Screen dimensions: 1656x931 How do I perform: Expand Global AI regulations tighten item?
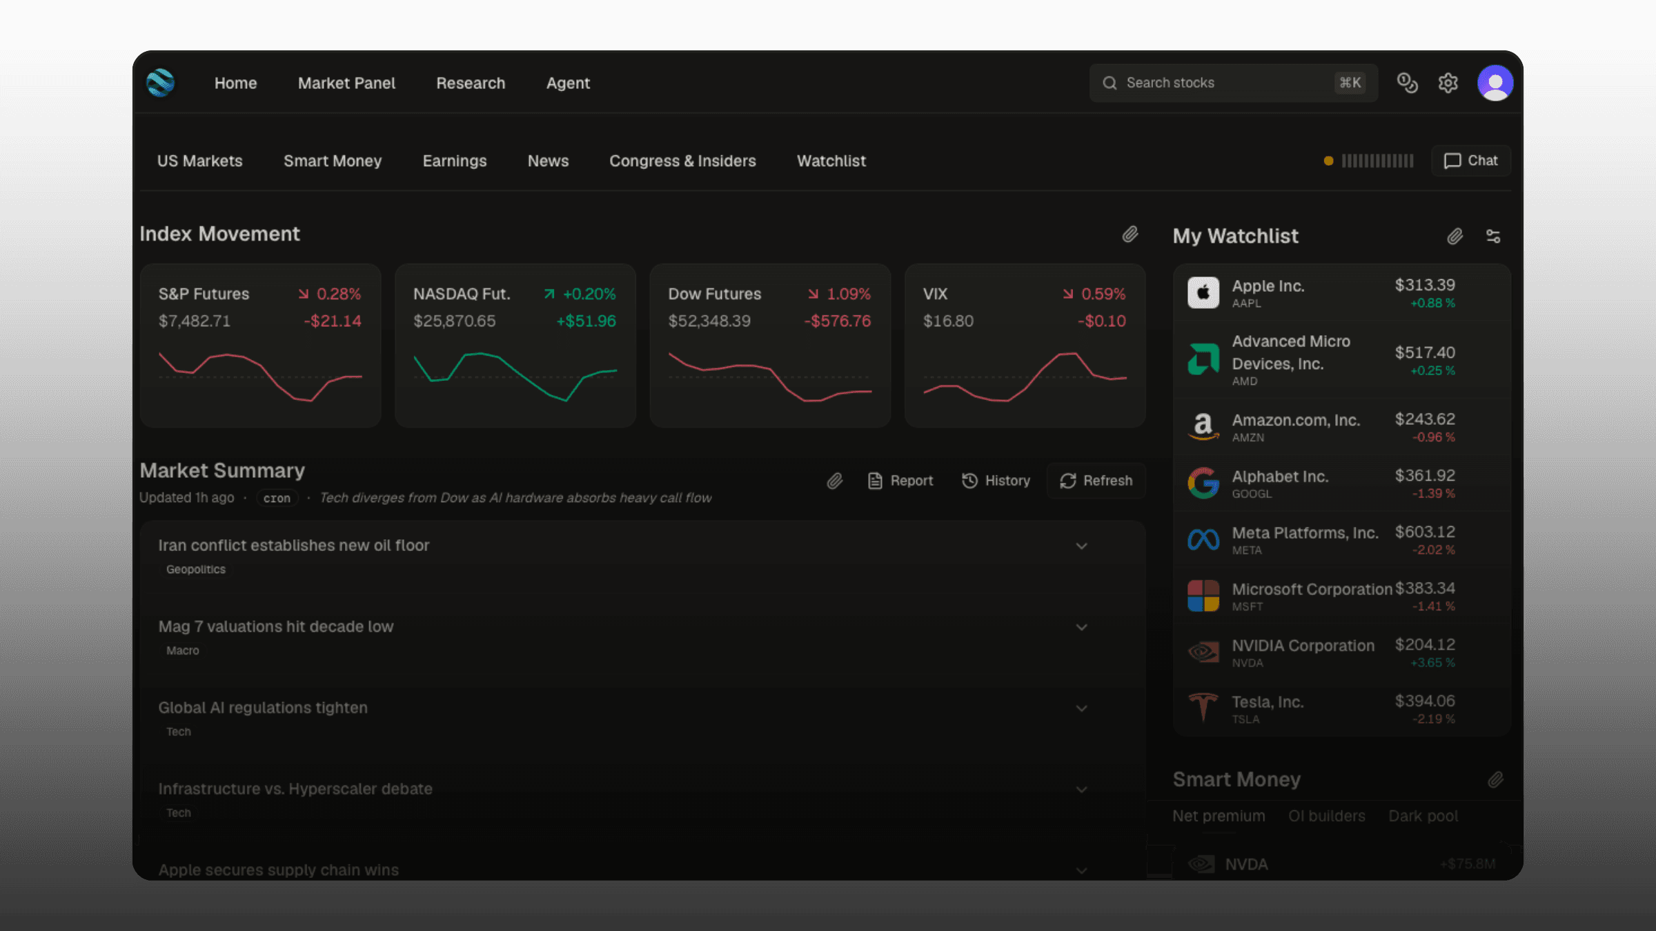coord(1081,709)
